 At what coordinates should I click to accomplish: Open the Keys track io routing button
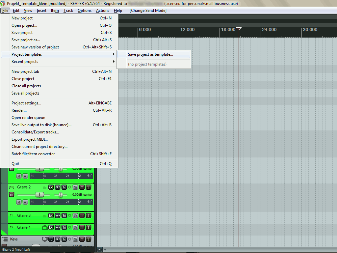[x=51, y=239]
